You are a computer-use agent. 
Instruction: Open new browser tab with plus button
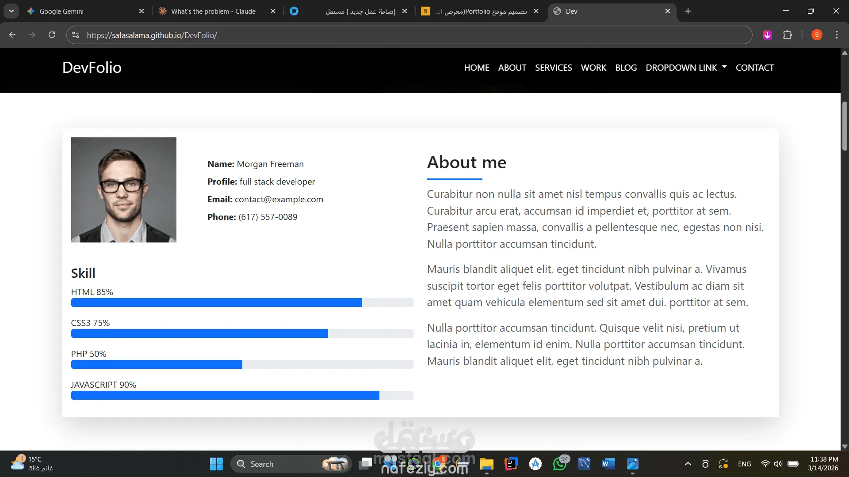(x=688, y=11)
